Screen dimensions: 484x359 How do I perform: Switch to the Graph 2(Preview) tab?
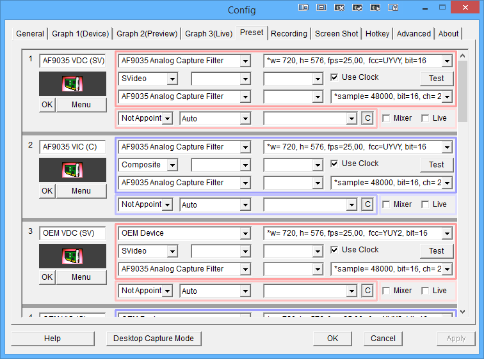(x=147, y=34)
